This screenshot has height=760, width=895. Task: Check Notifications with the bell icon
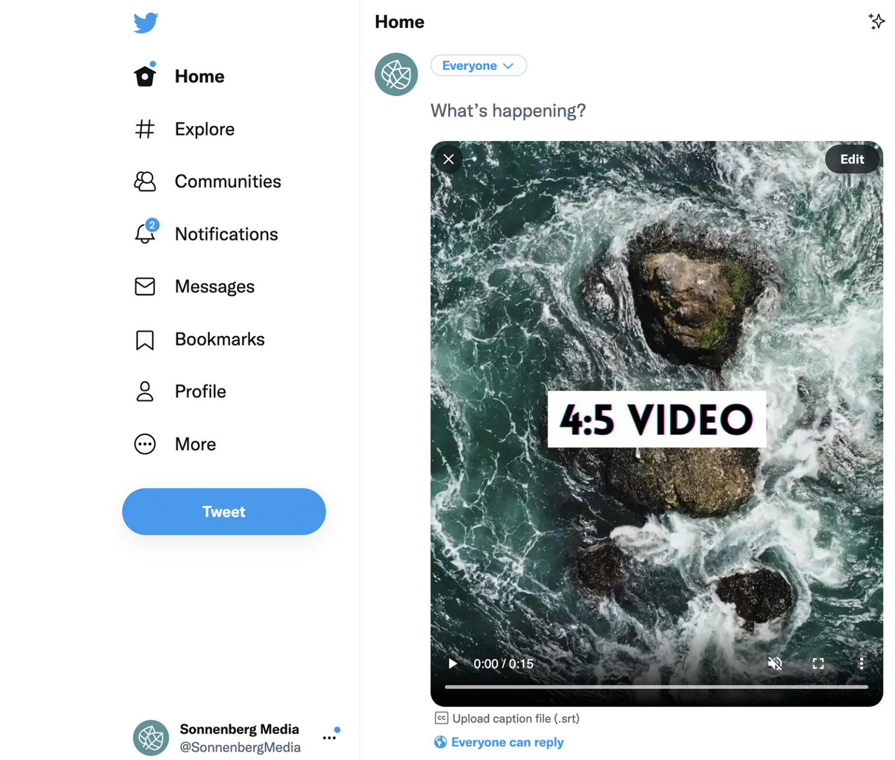144,234
